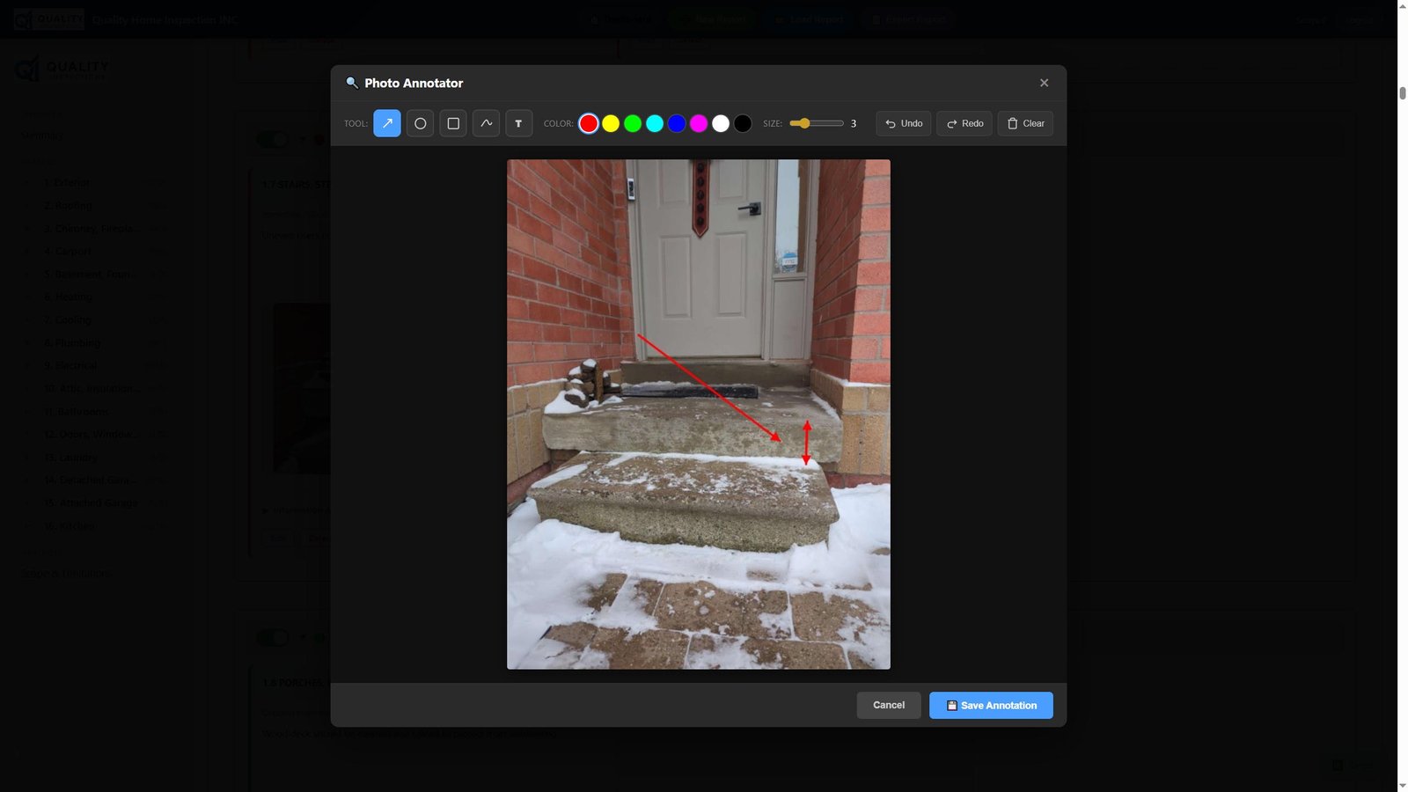Redo the undone annotation

(x=964, y=123)
